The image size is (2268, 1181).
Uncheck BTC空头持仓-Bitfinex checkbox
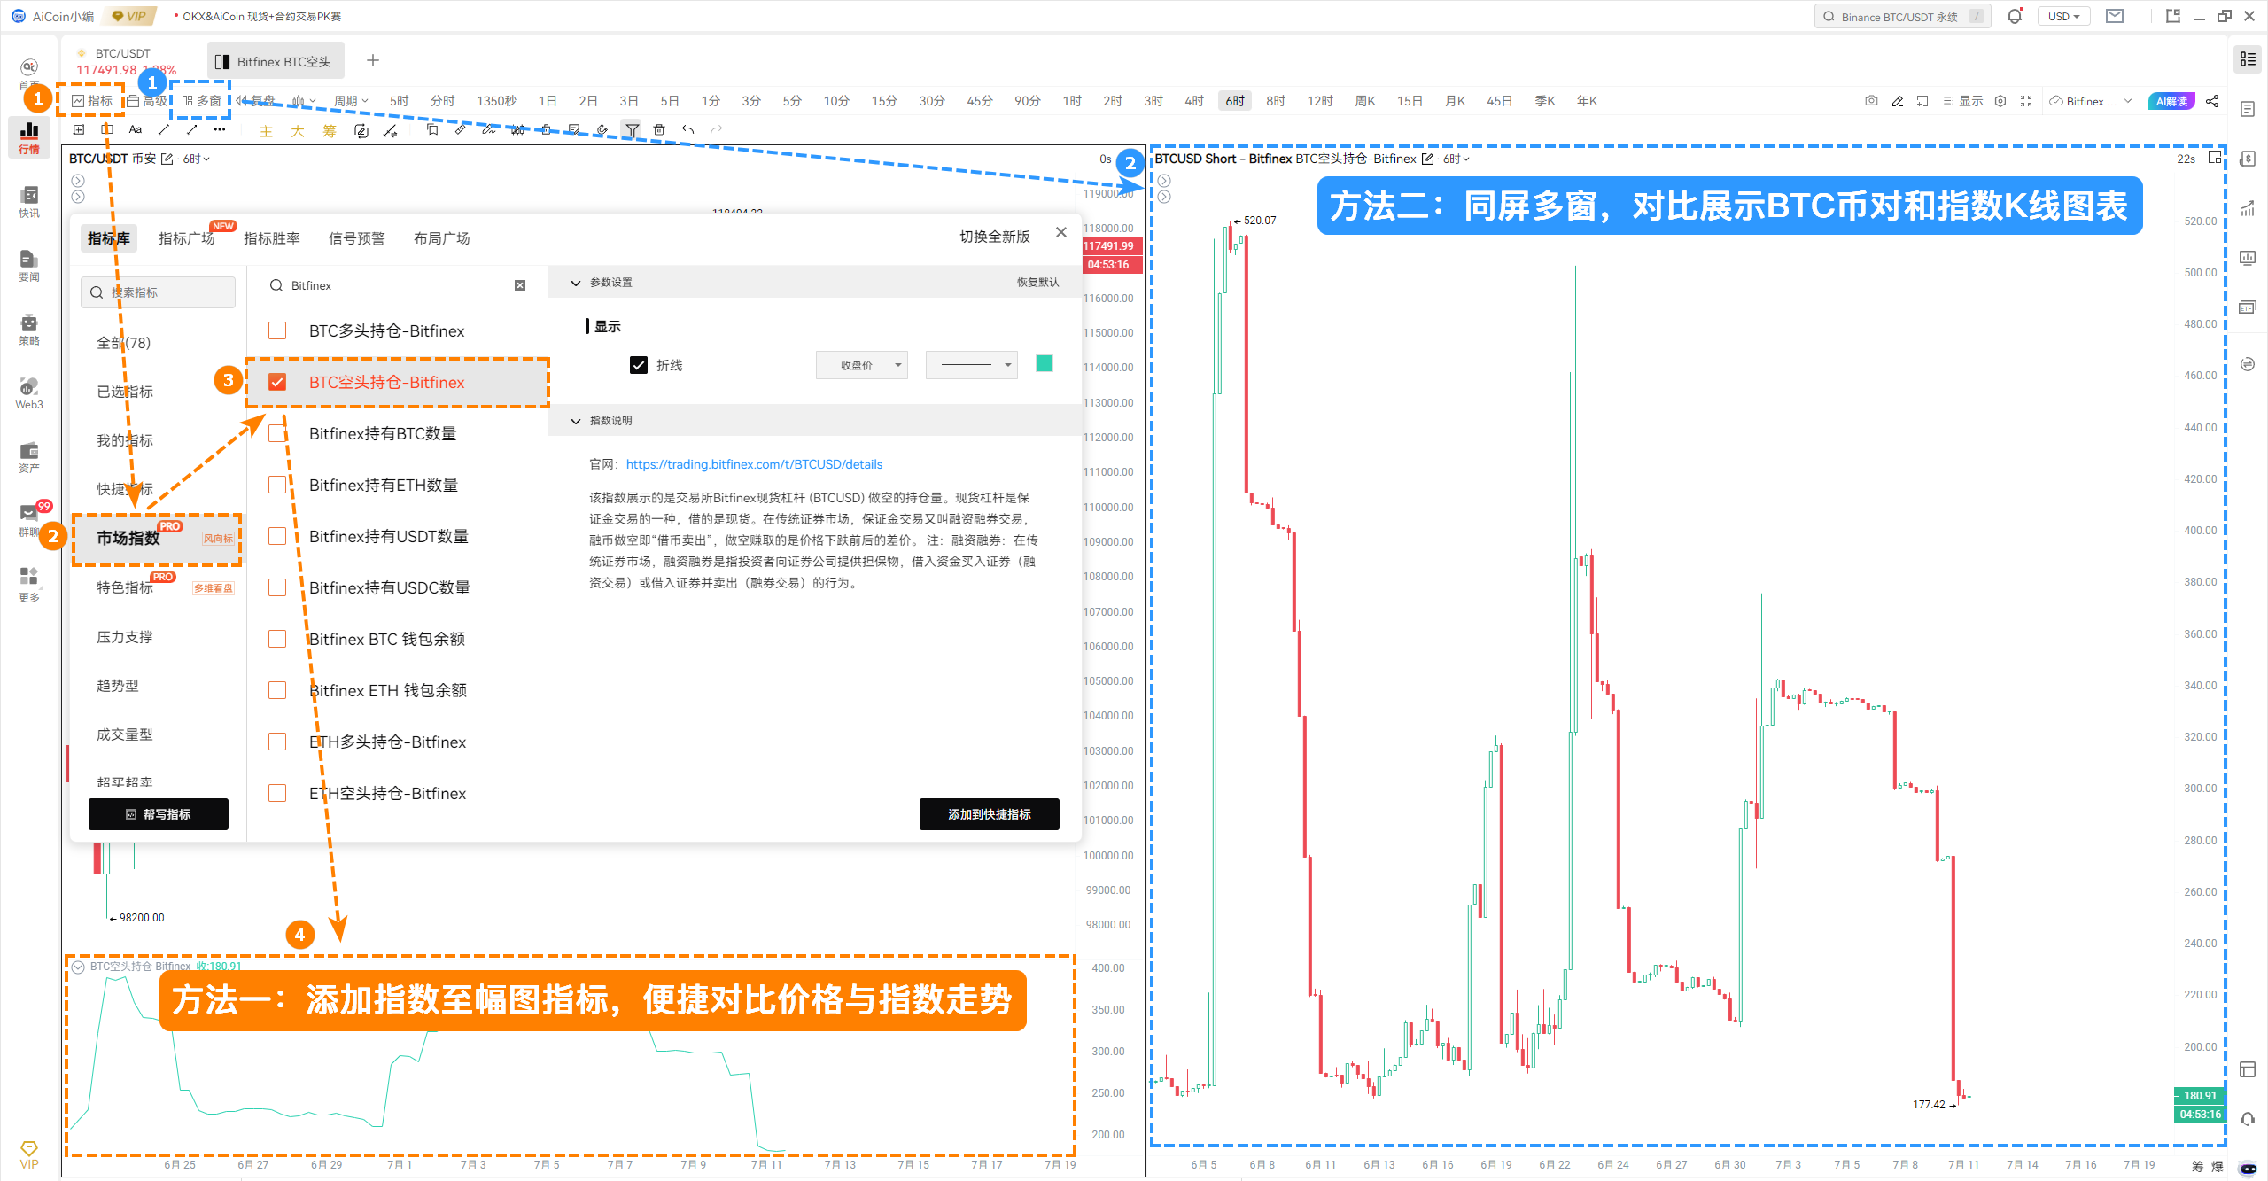(277, 382)
